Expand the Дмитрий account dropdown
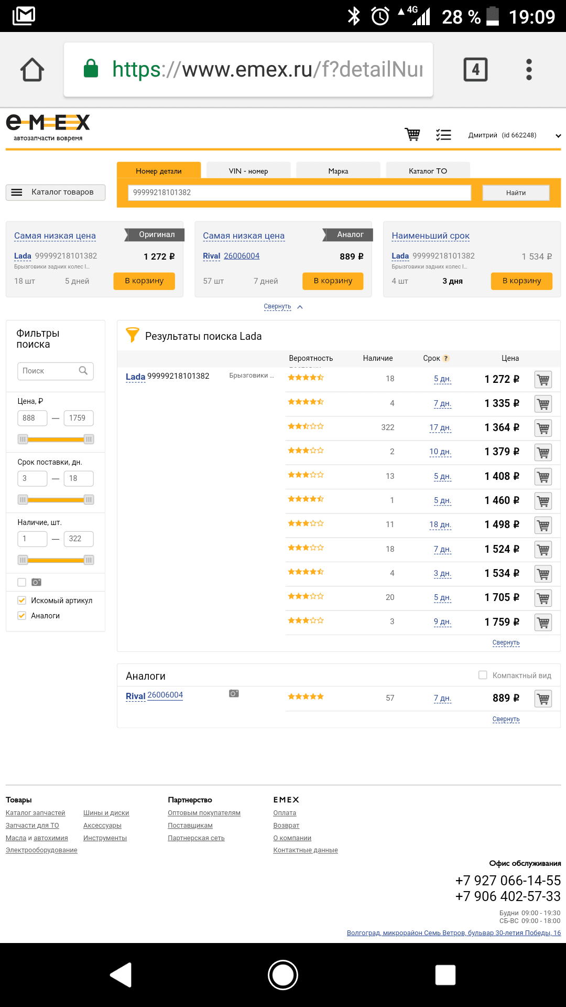566x1007 pixels. [558, 136]
